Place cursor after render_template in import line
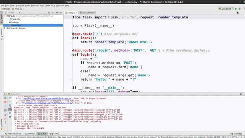245x138 pixels. coord(188,17)
